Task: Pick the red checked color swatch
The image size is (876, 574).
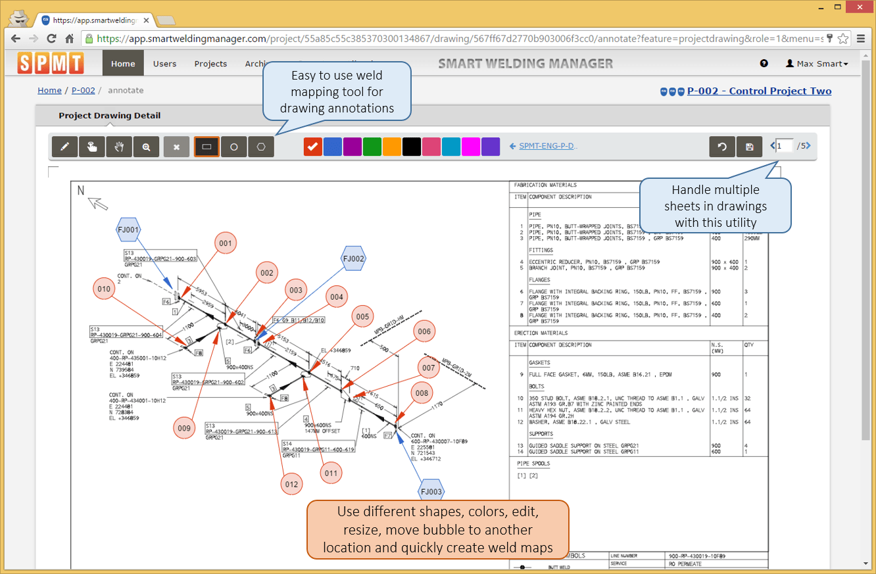Action: click(313, 147)
